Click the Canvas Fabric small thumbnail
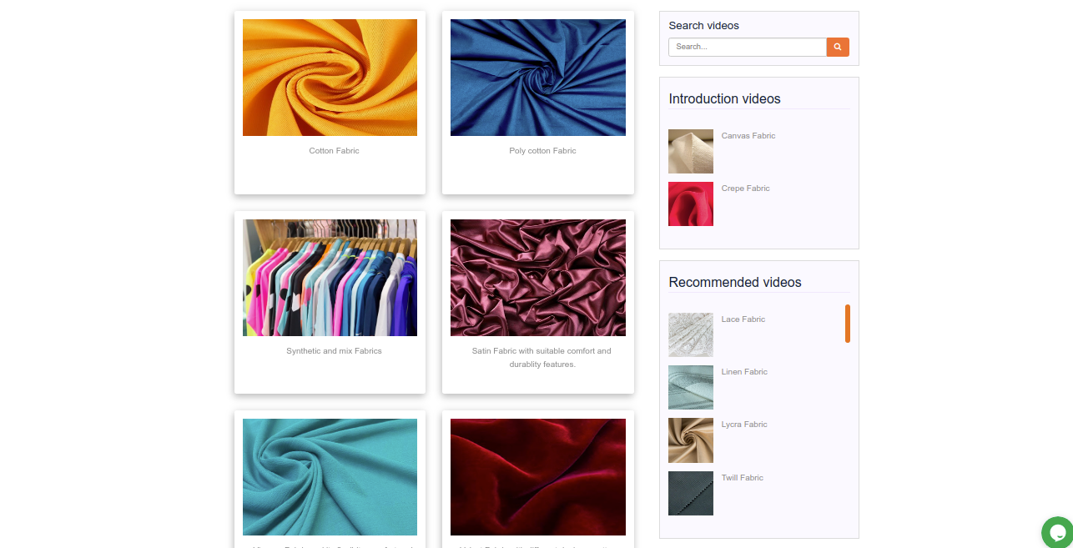The height and width of the screenshot is (548, 1073). click(691, 151)
